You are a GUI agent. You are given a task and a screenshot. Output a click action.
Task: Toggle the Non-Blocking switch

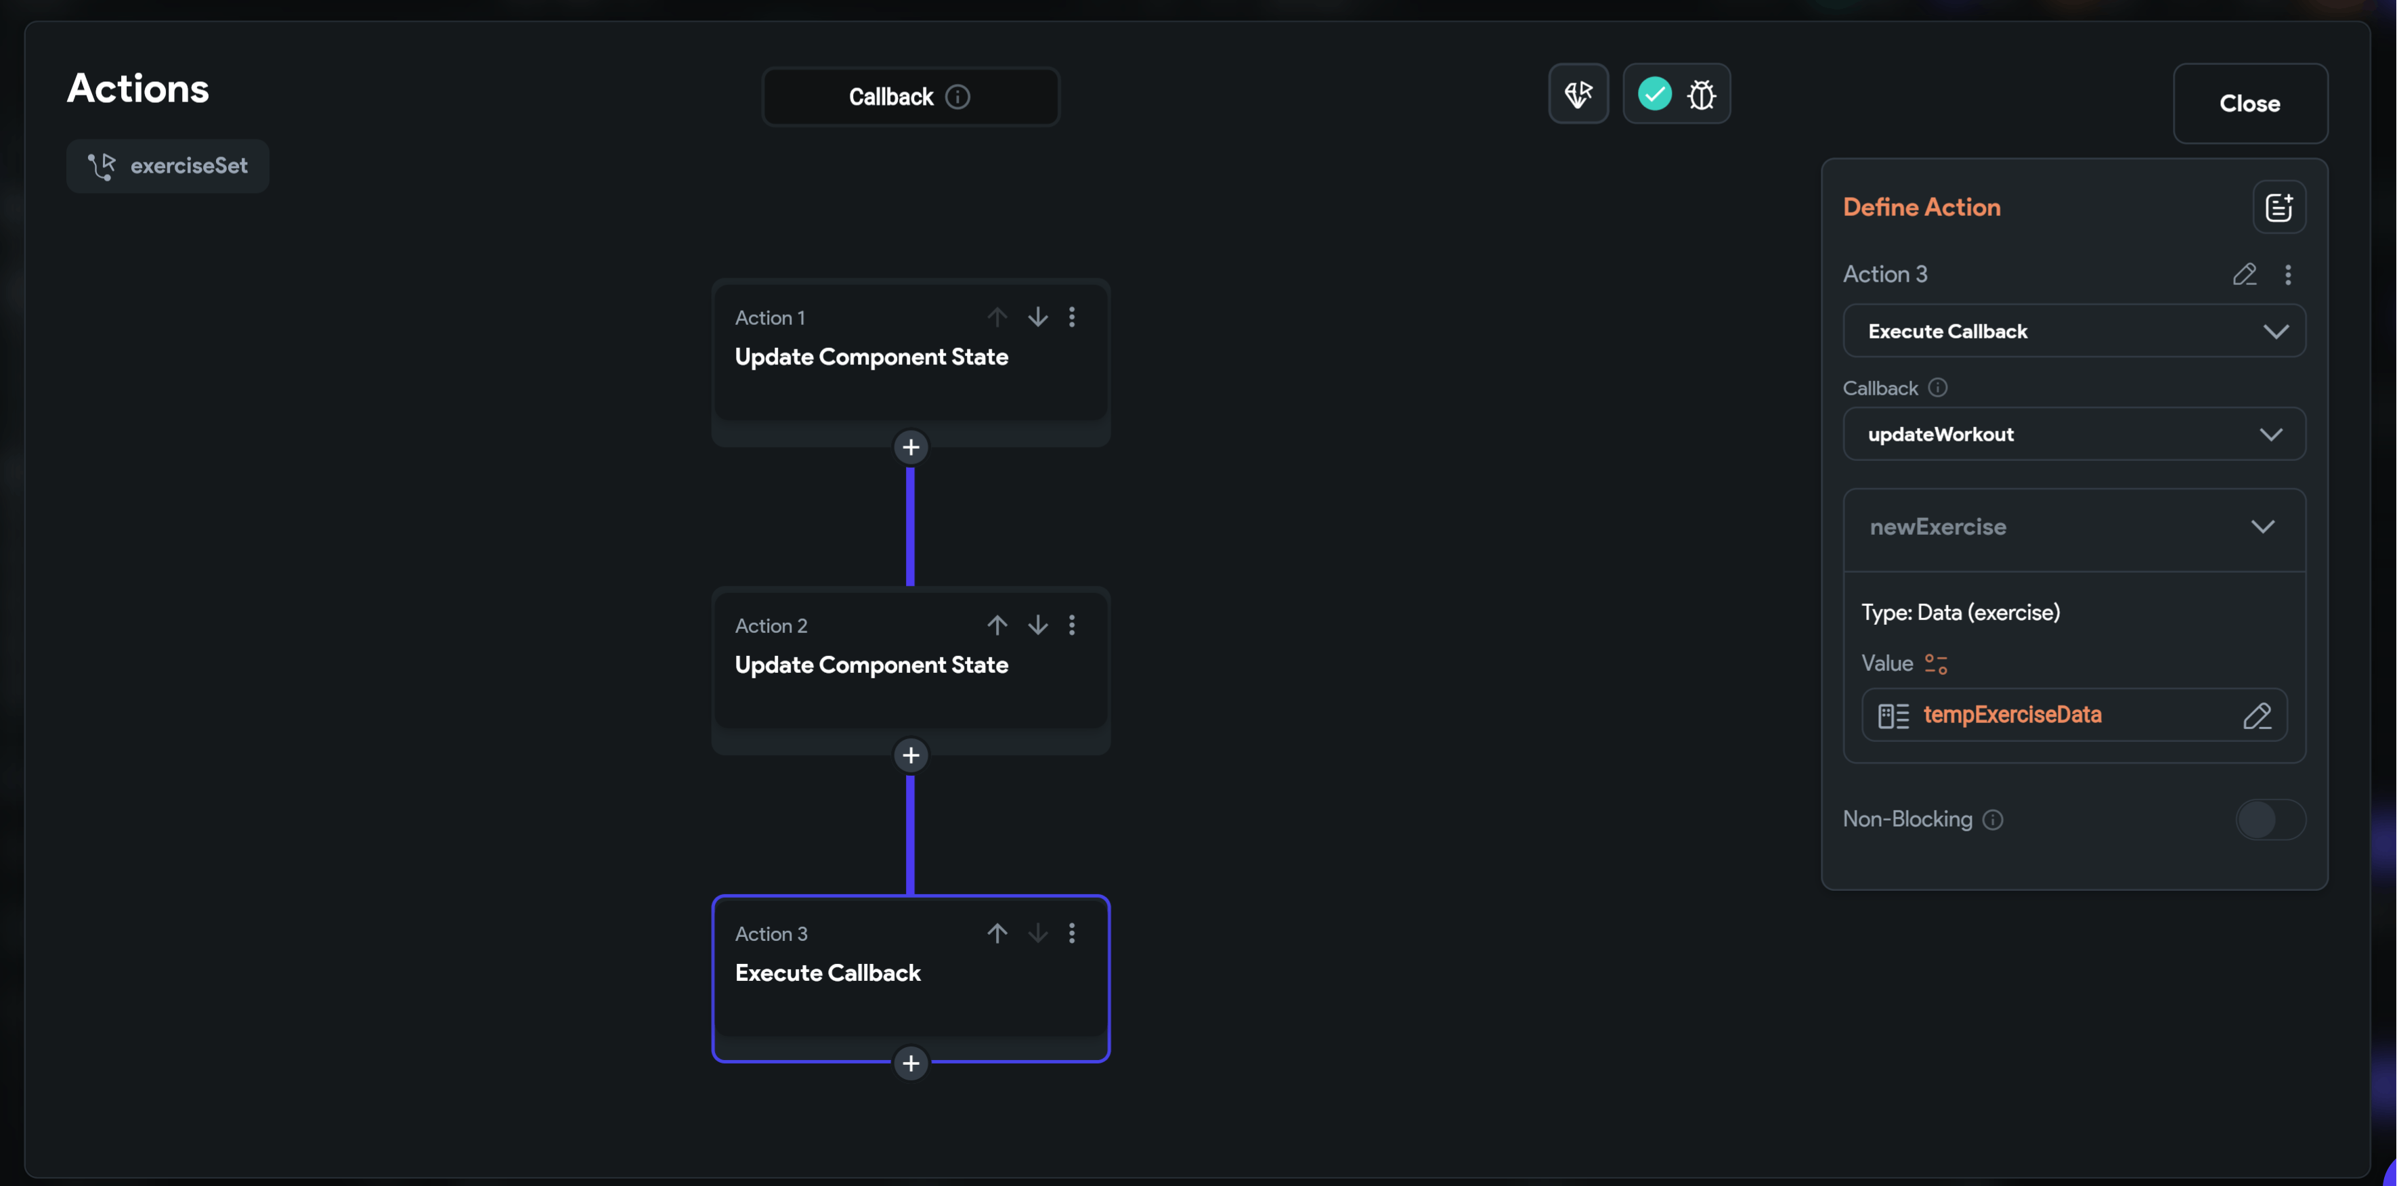2270,820
